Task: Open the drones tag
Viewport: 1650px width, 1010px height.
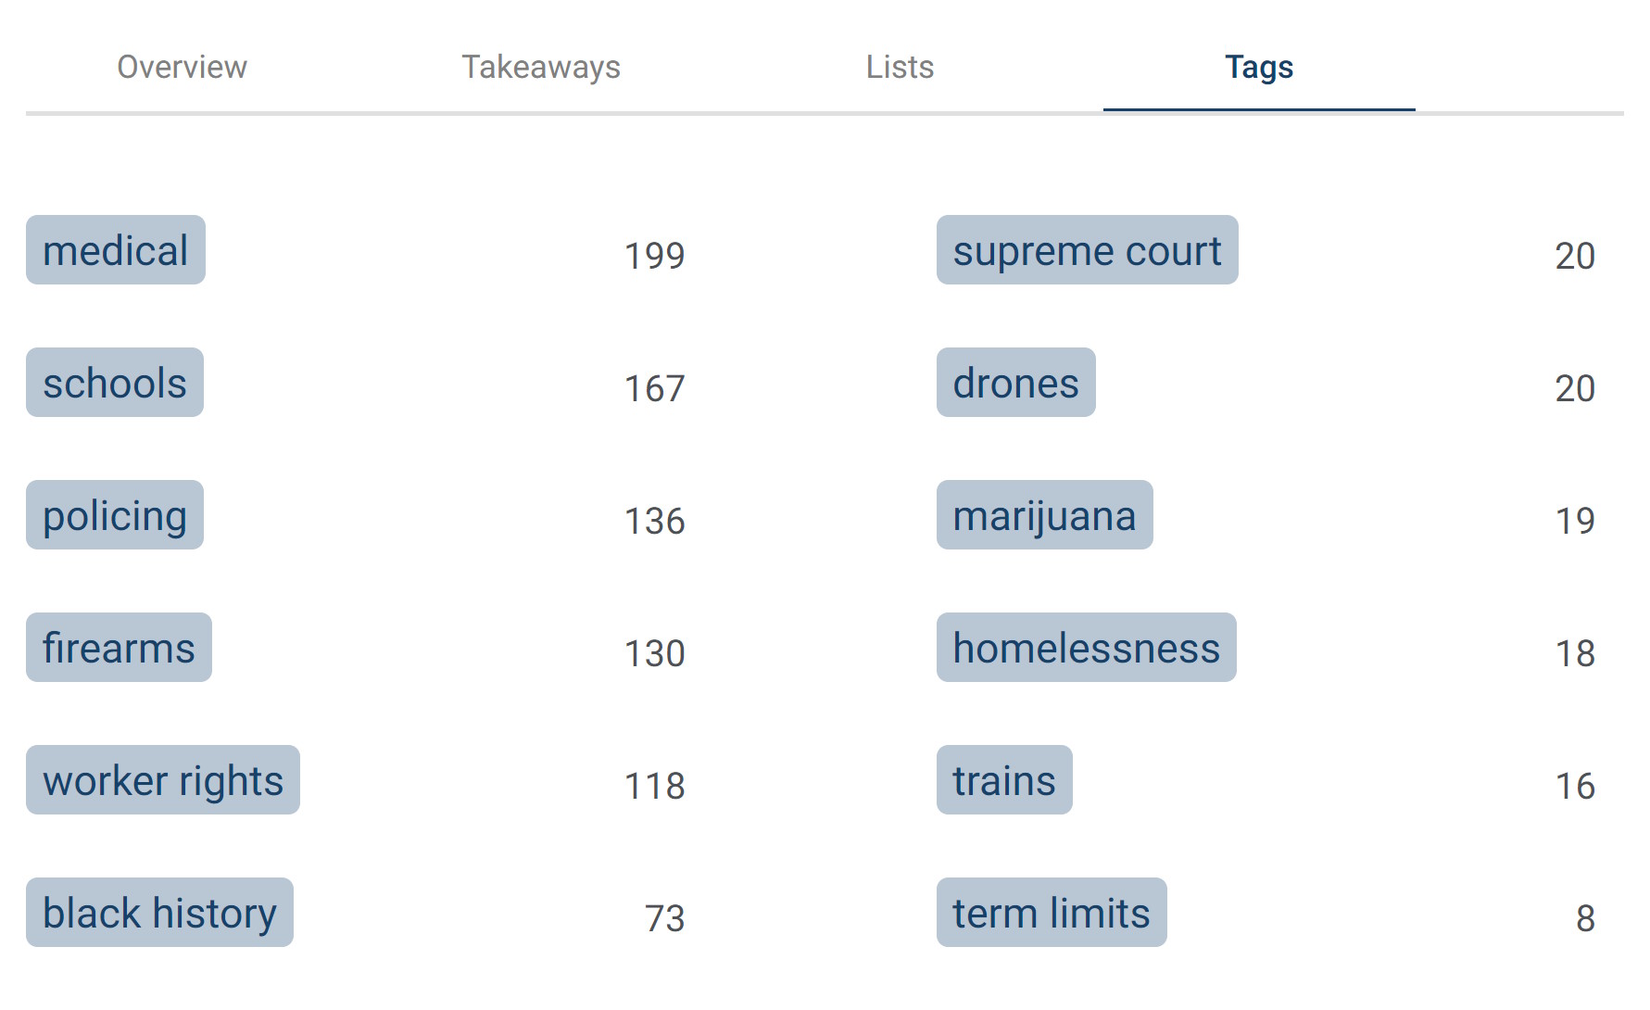Action: (x=1015, y=384)
